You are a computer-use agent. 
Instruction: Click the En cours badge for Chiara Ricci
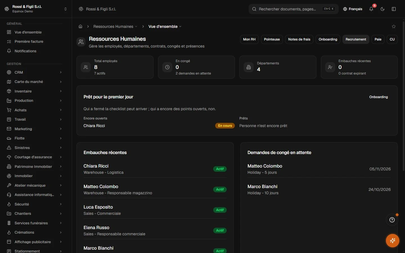tap(225, 126)
